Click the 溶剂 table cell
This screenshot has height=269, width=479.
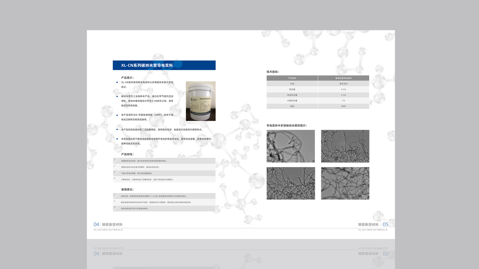point(292,106)
